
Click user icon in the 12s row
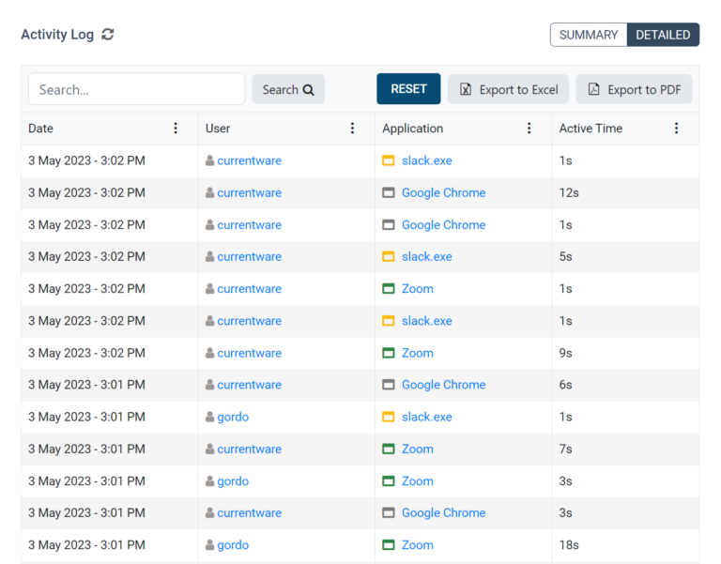pyautogui.click(x=209, y=192)
